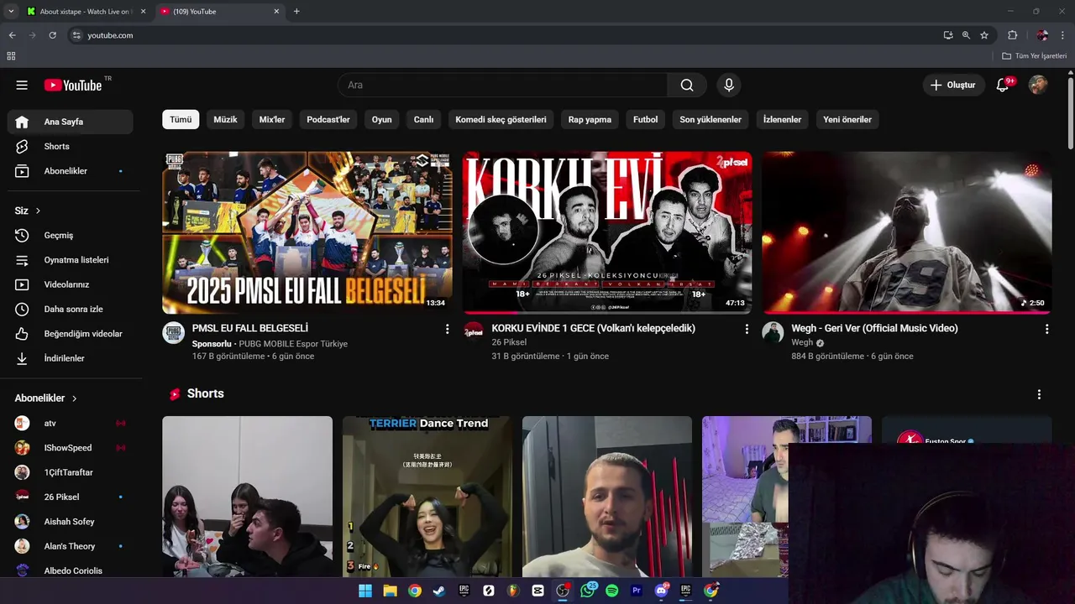The width and height of the screenshot is (1075, 604).
Task: Open options for Wegh - Geri Ver video
Action: pos(1046,329)
